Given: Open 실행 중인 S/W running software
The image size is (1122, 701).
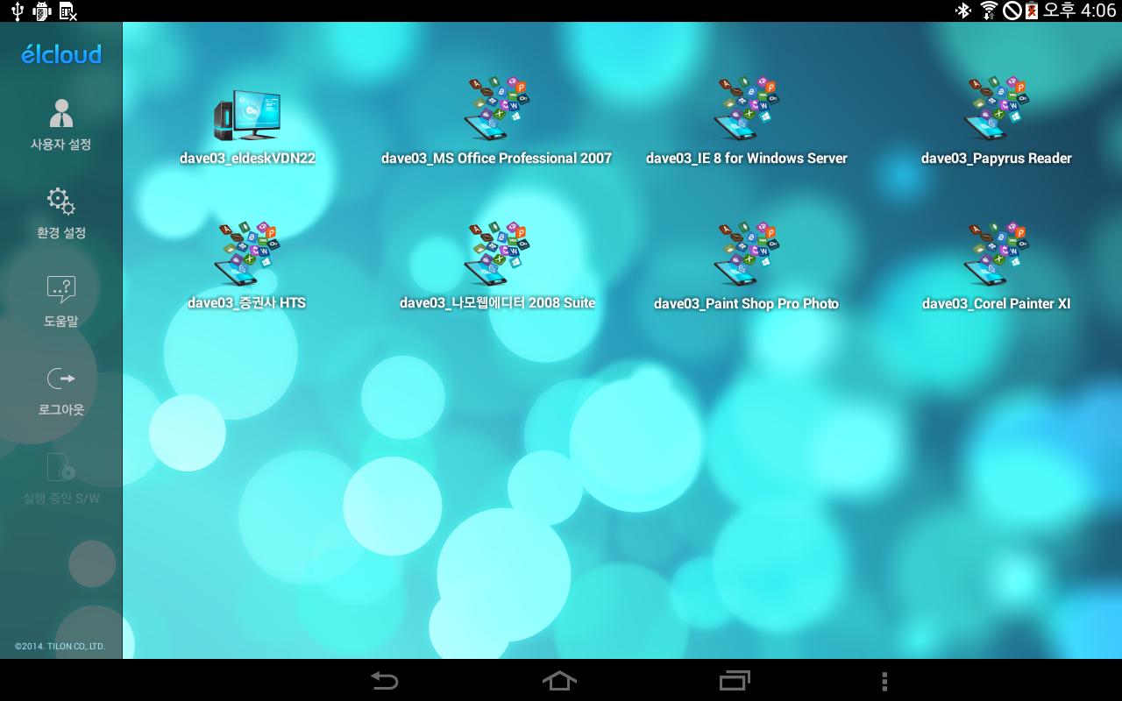Looking at the screenshot, I should [61, 479].
